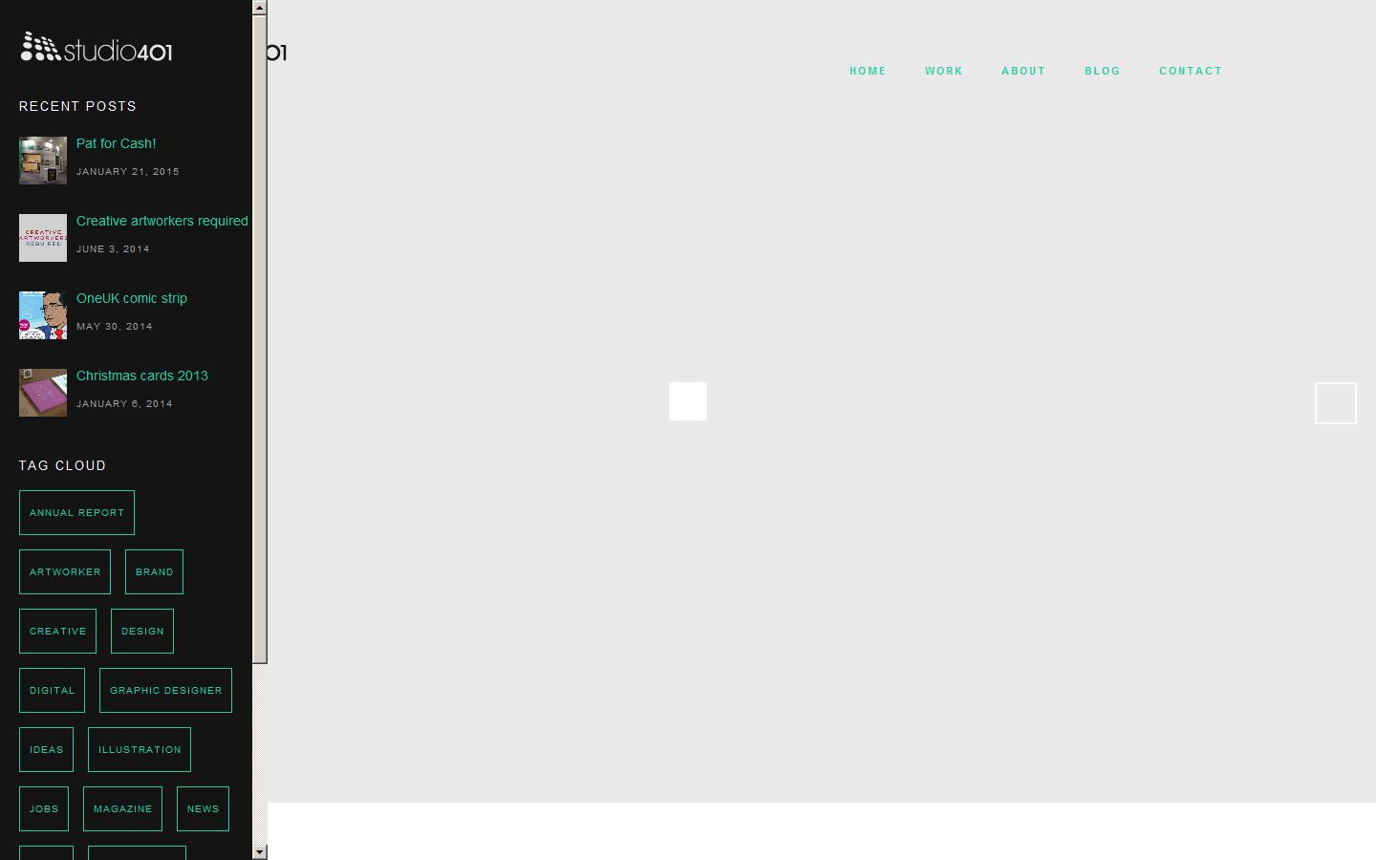Viewport: 1376px width, 860px height.
Task: Filter by the Graphic Designer tag
Action: 165,691
